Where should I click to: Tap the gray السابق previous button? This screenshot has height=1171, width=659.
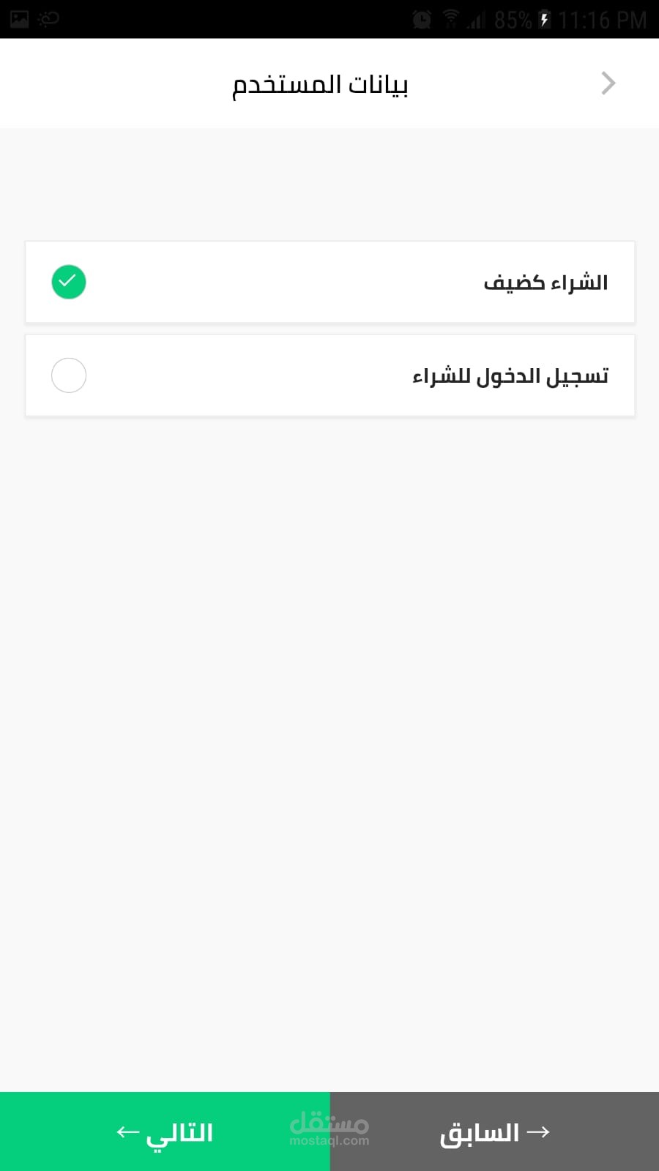494,1131
